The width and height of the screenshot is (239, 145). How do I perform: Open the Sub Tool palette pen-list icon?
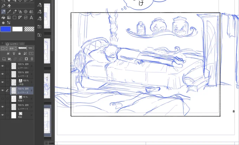39,5
